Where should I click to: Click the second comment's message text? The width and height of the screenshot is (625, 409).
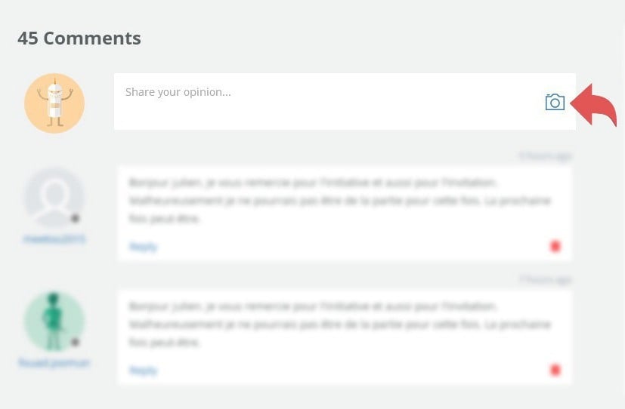[340, 324]
